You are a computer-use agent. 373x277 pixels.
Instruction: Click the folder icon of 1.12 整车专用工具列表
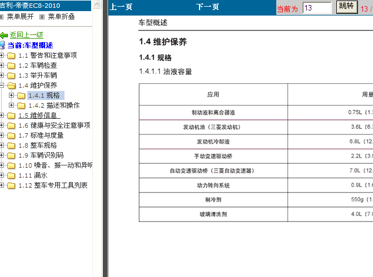[x=11, y=185]
